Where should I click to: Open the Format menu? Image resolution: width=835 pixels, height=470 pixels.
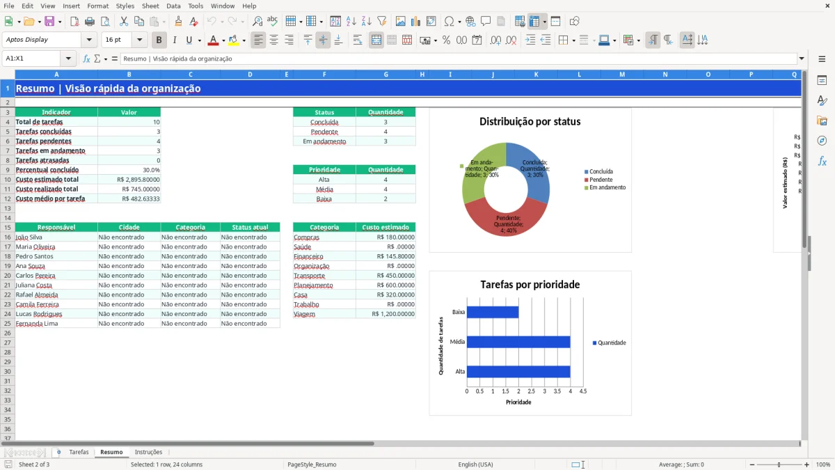pyautogui.click(x=98, y=6)
